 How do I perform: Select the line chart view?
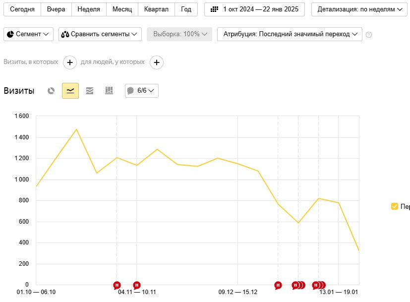pyautogui.click(x=70, y=91)
